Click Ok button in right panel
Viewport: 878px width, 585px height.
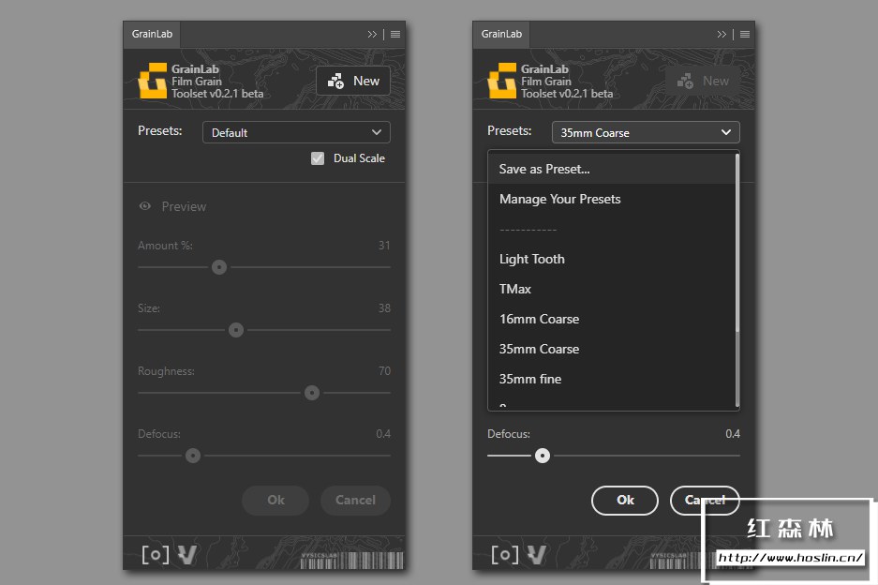(x=625, y=501)
